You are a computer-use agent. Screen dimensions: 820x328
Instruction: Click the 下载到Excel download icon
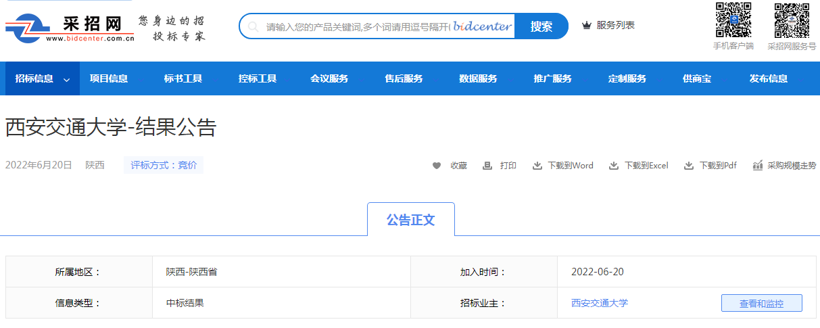[614, 166]
